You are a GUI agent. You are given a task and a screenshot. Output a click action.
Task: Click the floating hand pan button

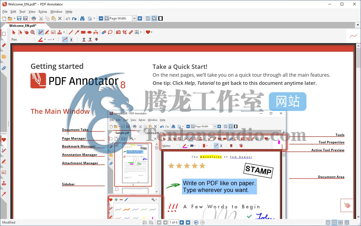[x=347, y=205]
